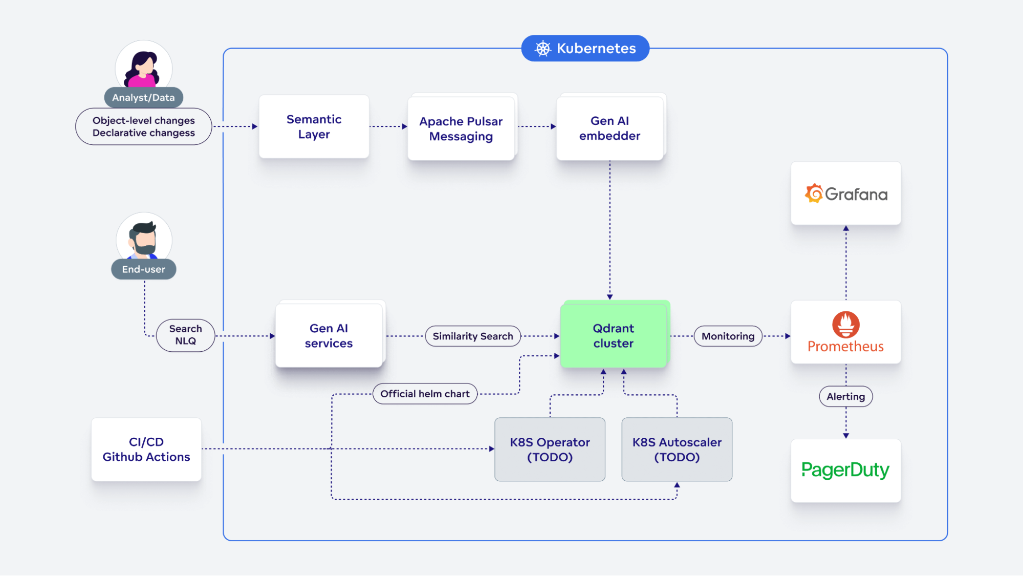Select the Apache Pulsar Messaging box
This screenshot has width=1023, height=576.
(x=461, y=129)
